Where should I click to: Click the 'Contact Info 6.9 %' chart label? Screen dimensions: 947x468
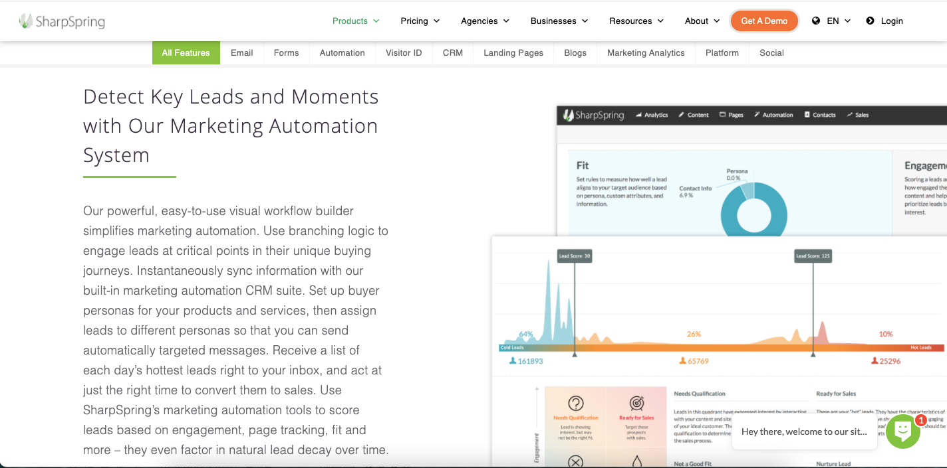695,192
